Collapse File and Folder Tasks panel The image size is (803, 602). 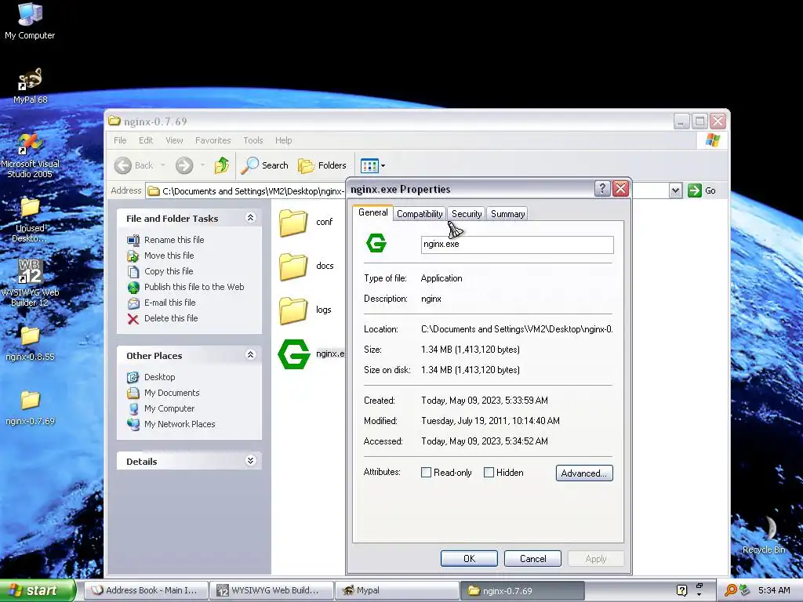click(250, 218)
